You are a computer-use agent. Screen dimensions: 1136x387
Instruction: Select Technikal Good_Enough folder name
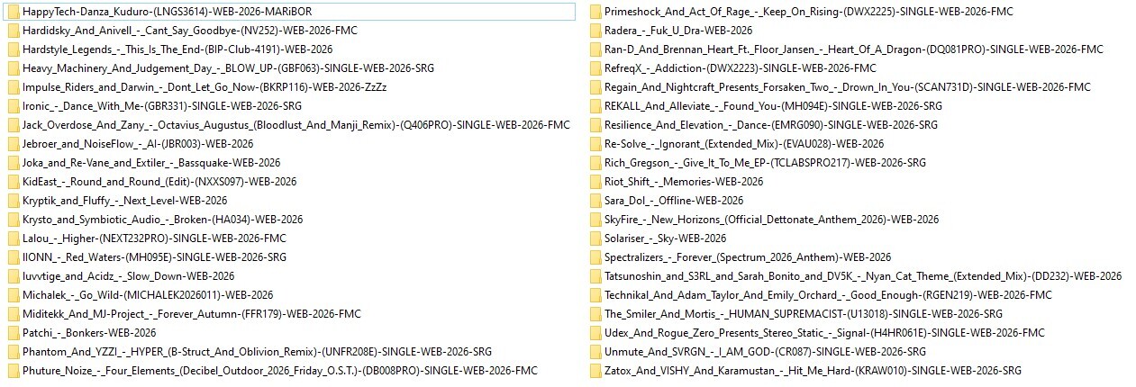pyautogui.click(x=828, y=295)
